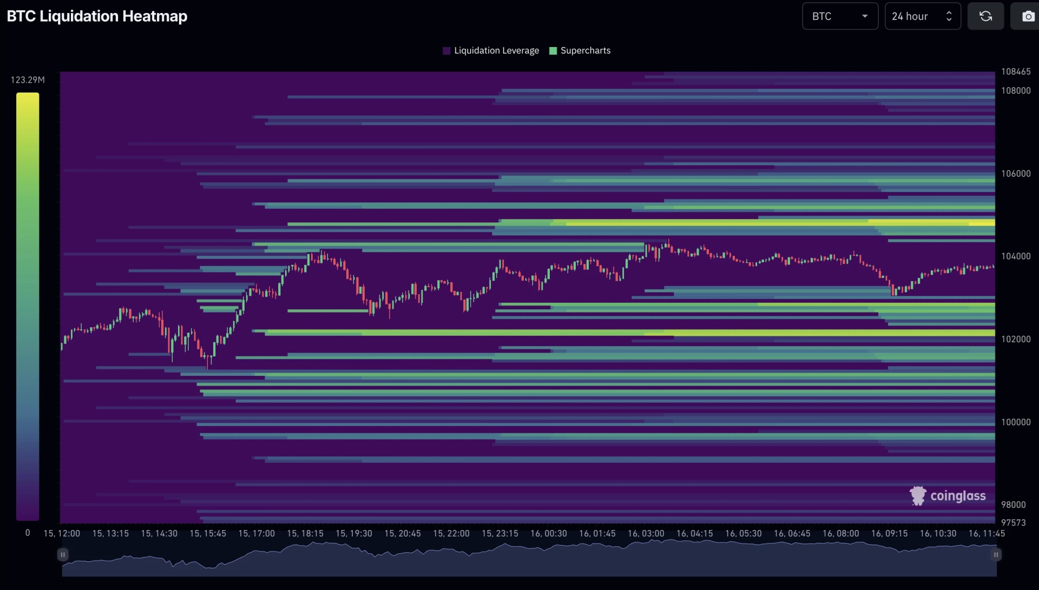Click the 104000 price axis label
This screenshot has height=590, width=1039.
pos(1016,256)
